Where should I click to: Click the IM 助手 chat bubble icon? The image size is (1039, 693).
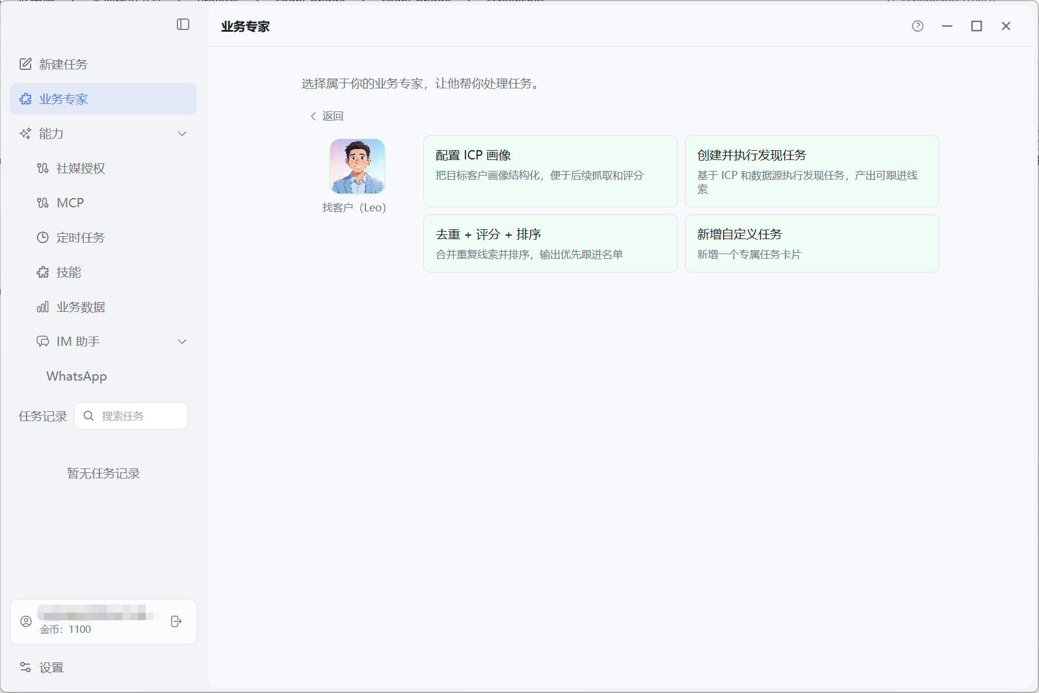click(43, 341)
